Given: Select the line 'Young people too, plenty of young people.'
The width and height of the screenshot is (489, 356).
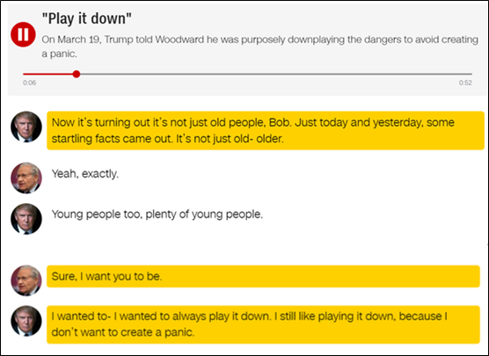Looking at the screenshot, I should click(x=157, y=214).
